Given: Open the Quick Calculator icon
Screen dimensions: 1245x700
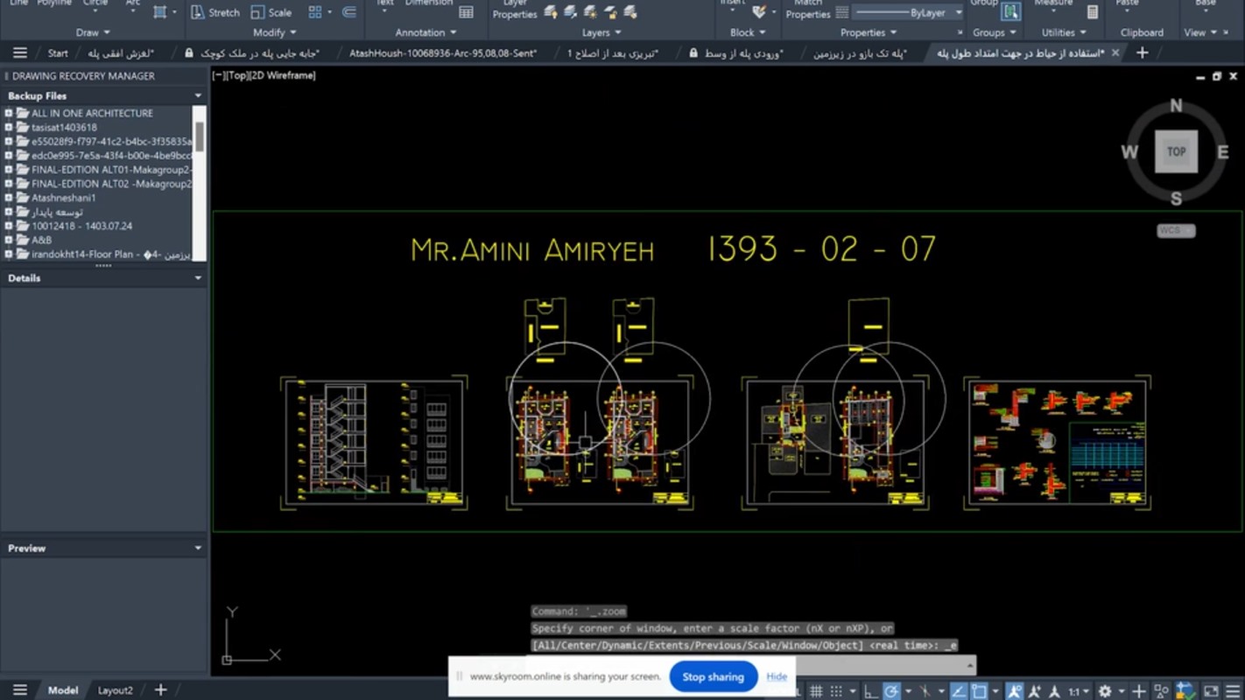Looking at the screenshot, I should (x=1093, y=12).
